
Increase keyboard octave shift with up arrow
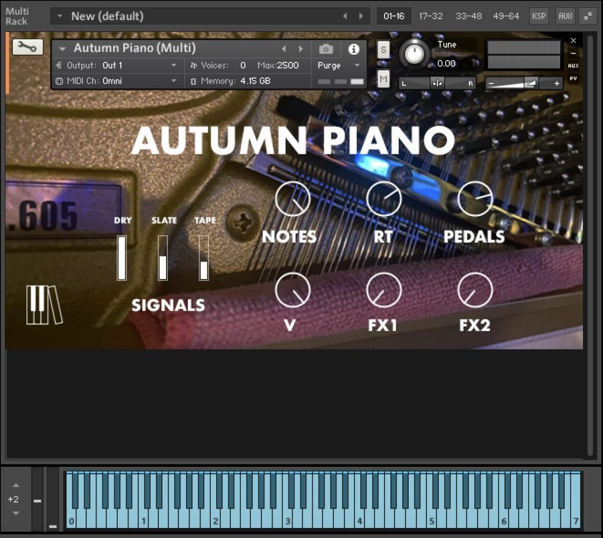(16, 486)
